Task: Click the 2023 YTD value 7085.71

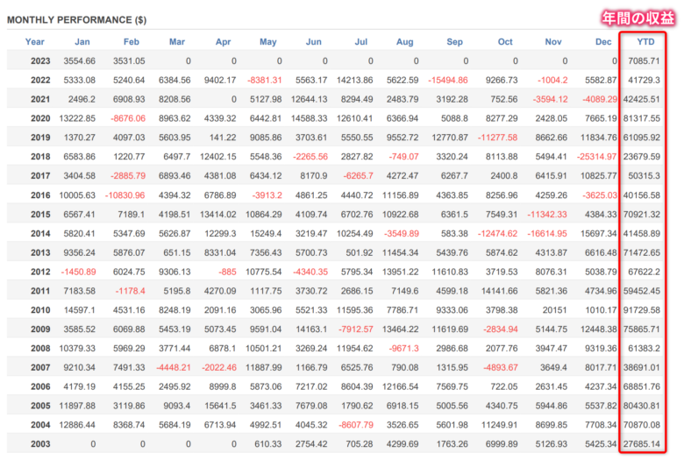Action: tap(644, 61)
